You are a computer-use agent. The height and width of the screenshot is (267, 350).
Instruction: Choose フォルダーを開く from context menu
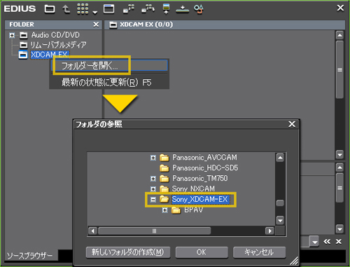(x=109, y=66)
